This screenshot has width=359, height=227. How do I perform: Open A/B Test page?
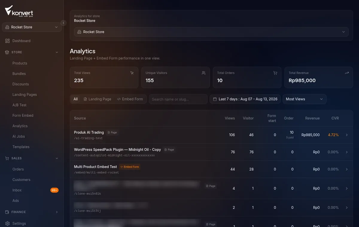click(x=19, y=105)
